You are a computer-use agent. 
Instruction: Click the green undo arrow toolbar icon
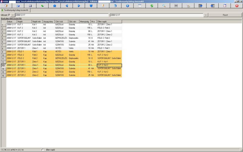[x=42, y=6]
